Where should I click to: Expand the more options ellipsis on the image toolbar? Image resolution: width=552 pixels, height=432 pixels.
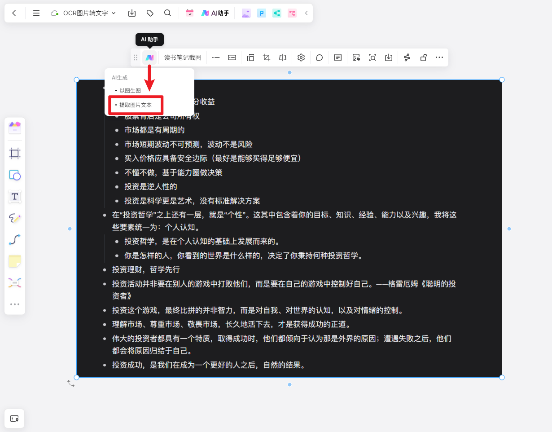click(x=439, y=57)
